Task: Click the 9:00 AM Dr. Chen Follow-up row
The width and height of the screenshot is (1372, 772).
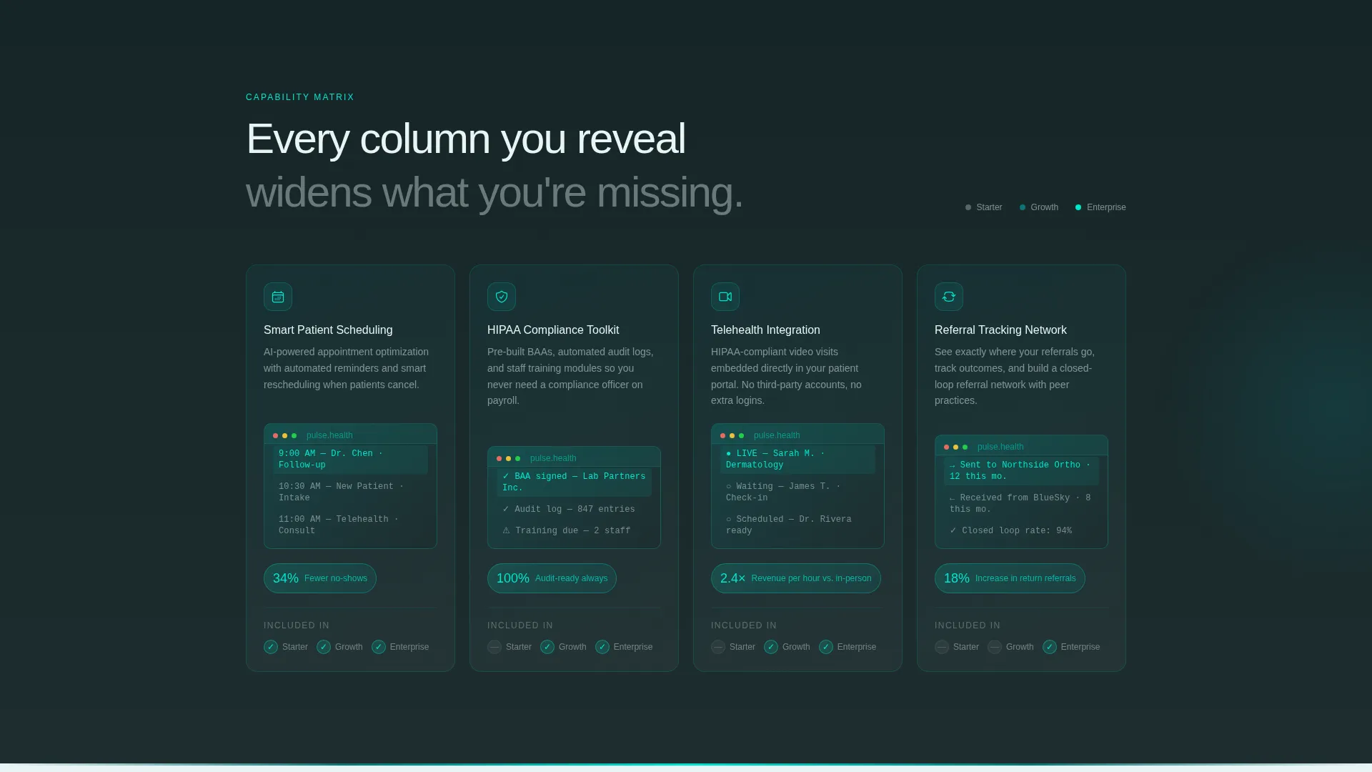Action: click(351, 459)
